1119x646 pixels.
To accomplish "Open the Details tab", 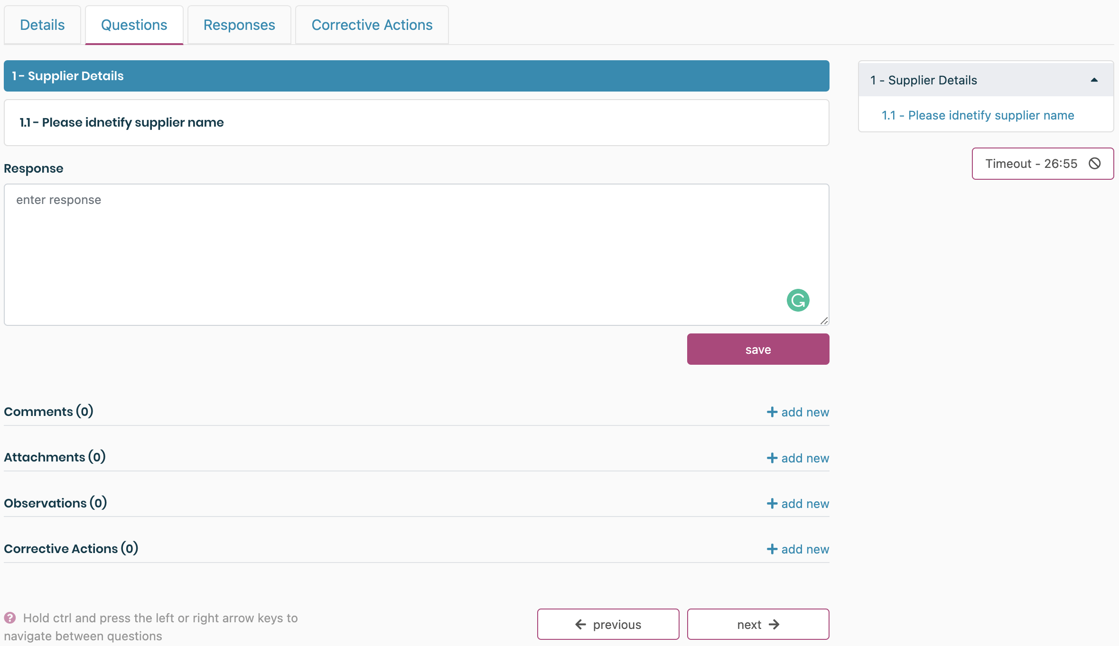I will 42,25.
